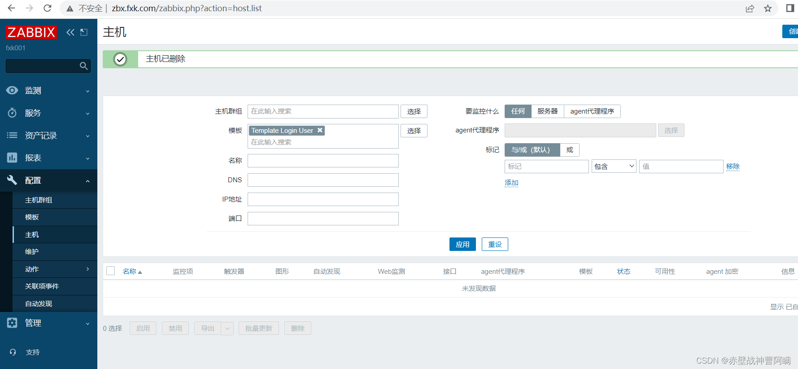Share this page via address bar icon
This screenshot has height=369, width=798.
750,9
